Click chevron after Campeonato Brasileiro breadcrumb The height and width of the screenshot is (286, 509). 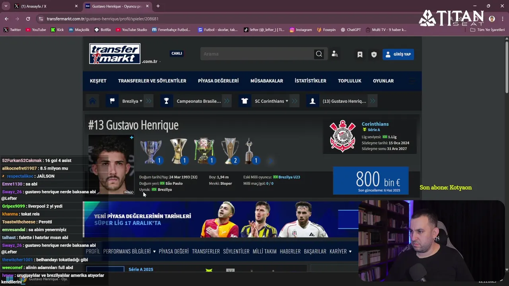point(227,101)
